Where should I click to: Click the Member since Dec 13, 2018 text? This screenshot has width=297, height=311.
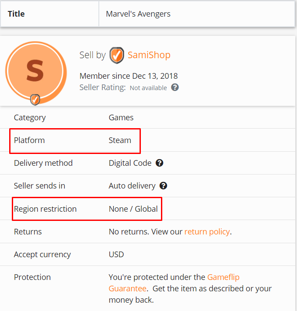click(129, 76)
